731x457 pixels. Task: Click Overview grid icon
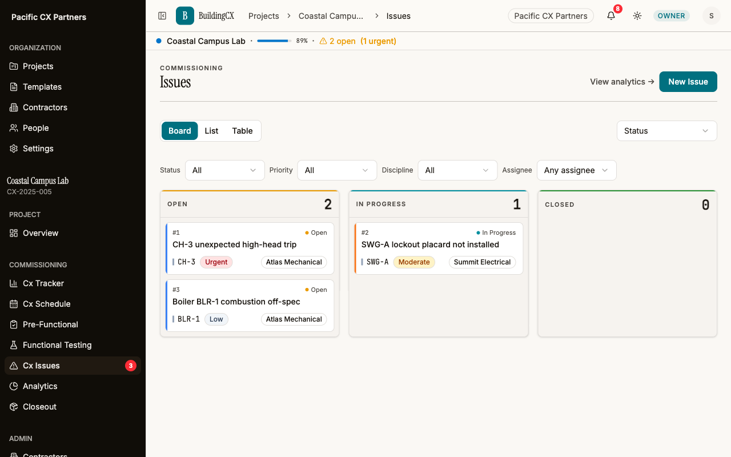click(14, 233)
